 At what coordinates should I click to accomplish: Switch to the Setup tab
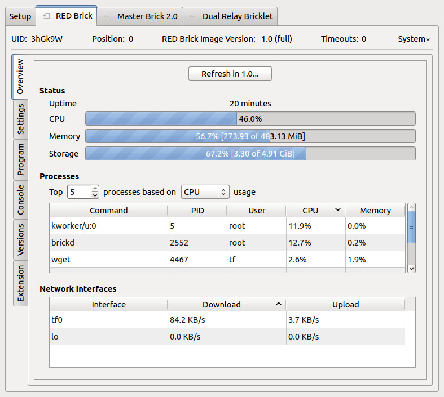pyautogui.click(x=20, y=16)
